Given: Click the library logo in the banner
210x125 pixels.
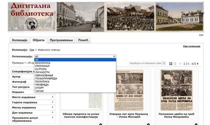Looking at the screenshot, I should (32, 24).
